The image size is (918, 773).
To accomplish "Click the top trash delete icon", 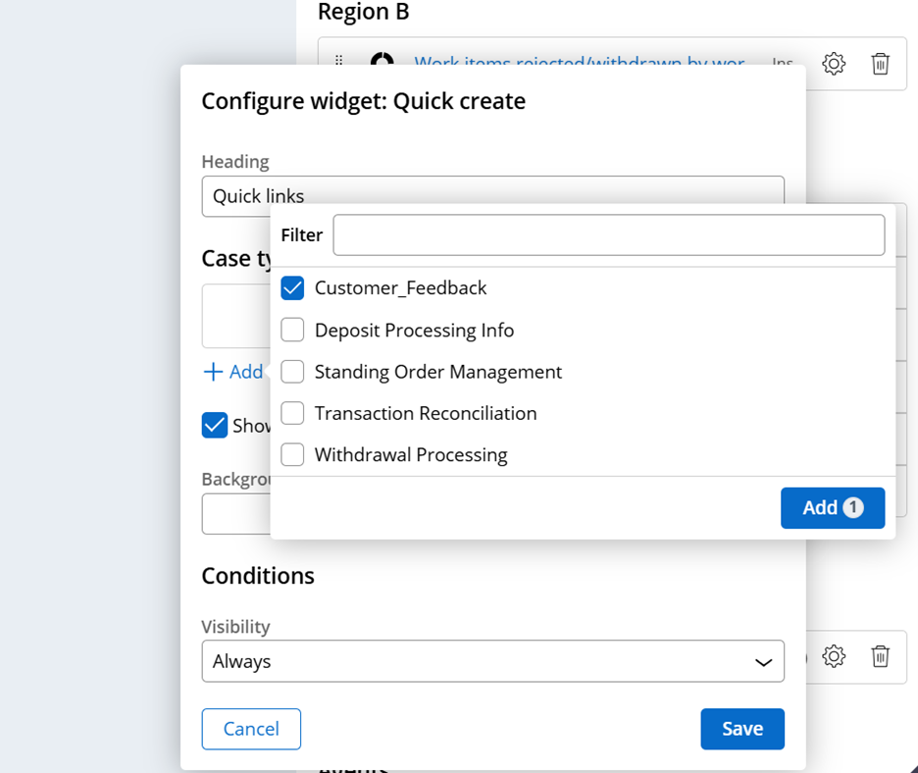I will tap(880, 63).
